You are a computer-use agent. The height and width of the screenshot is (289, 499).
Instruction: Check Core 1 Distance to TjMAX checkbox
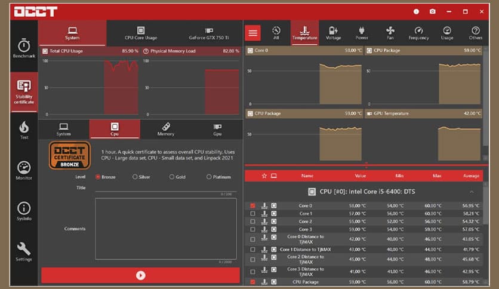point(252,250)
